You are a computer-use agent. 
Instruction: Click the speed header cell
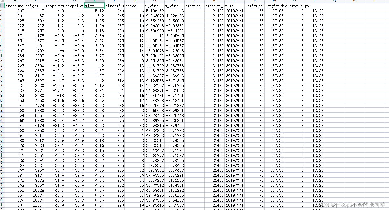click(134, 6)
